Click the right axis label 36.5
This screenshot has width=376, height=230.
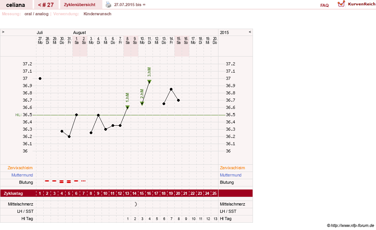point(230,115)
